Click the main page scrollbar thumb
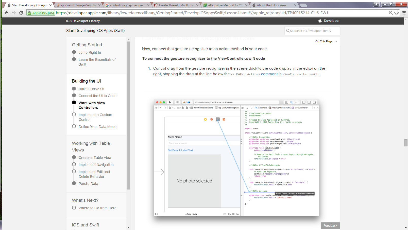This screenshot has height=230, width=408. [x=406, y=143]
